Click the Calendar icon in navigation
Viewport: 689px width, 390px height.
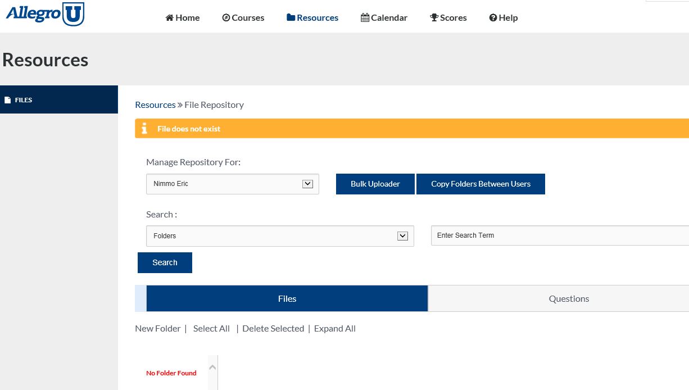pos(365,18)
